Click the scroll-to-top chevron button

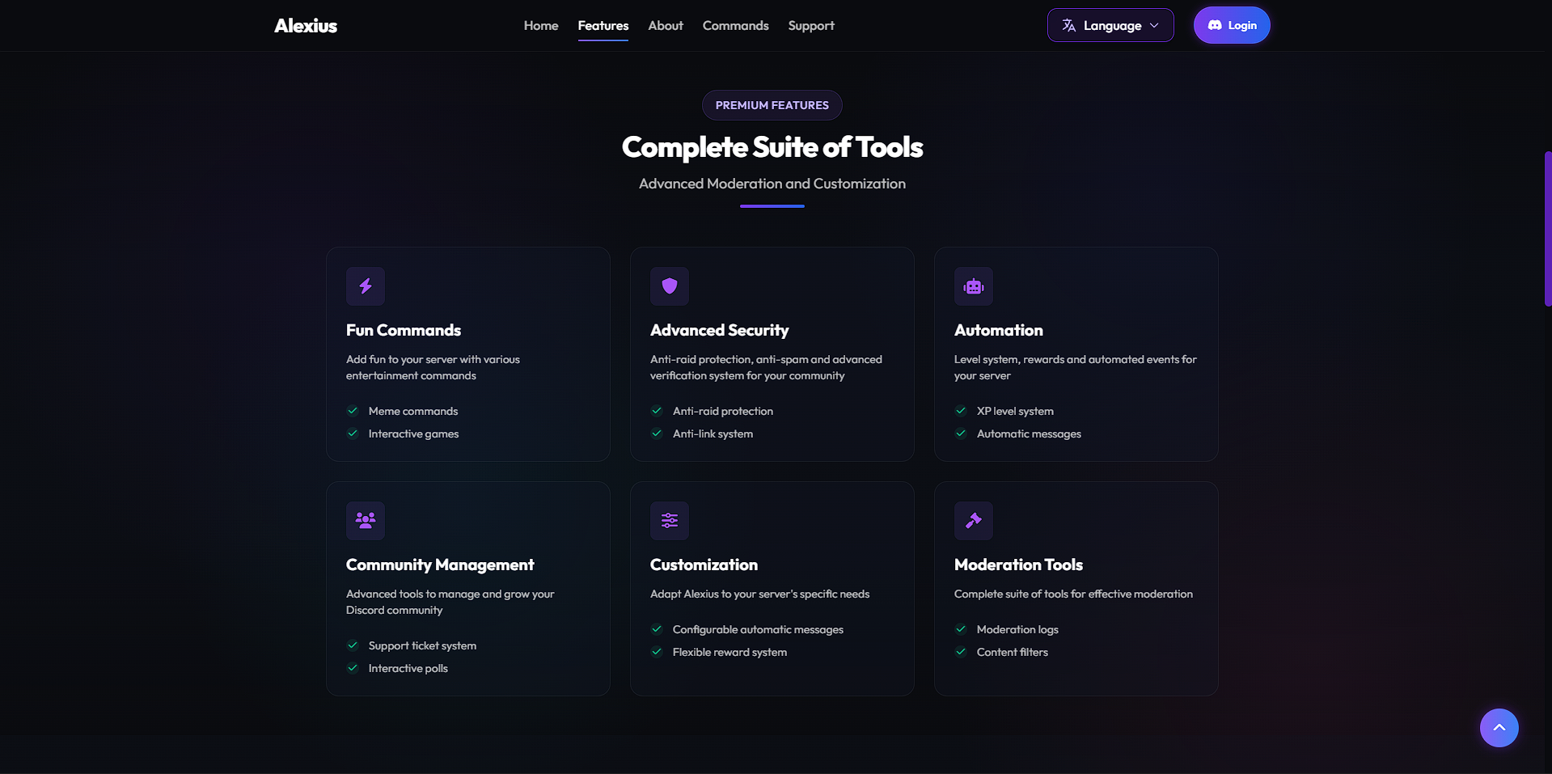click(x=1499, y=727)
